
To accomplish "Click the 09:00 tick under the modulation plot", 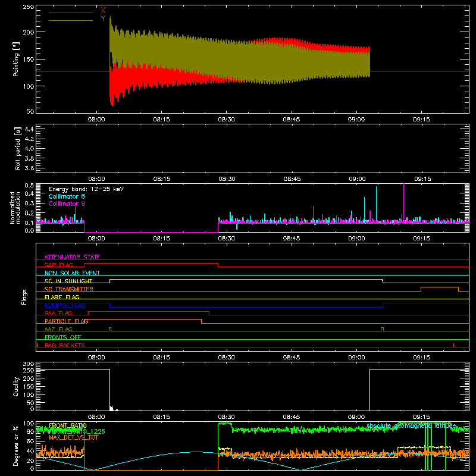I will 356,239.
